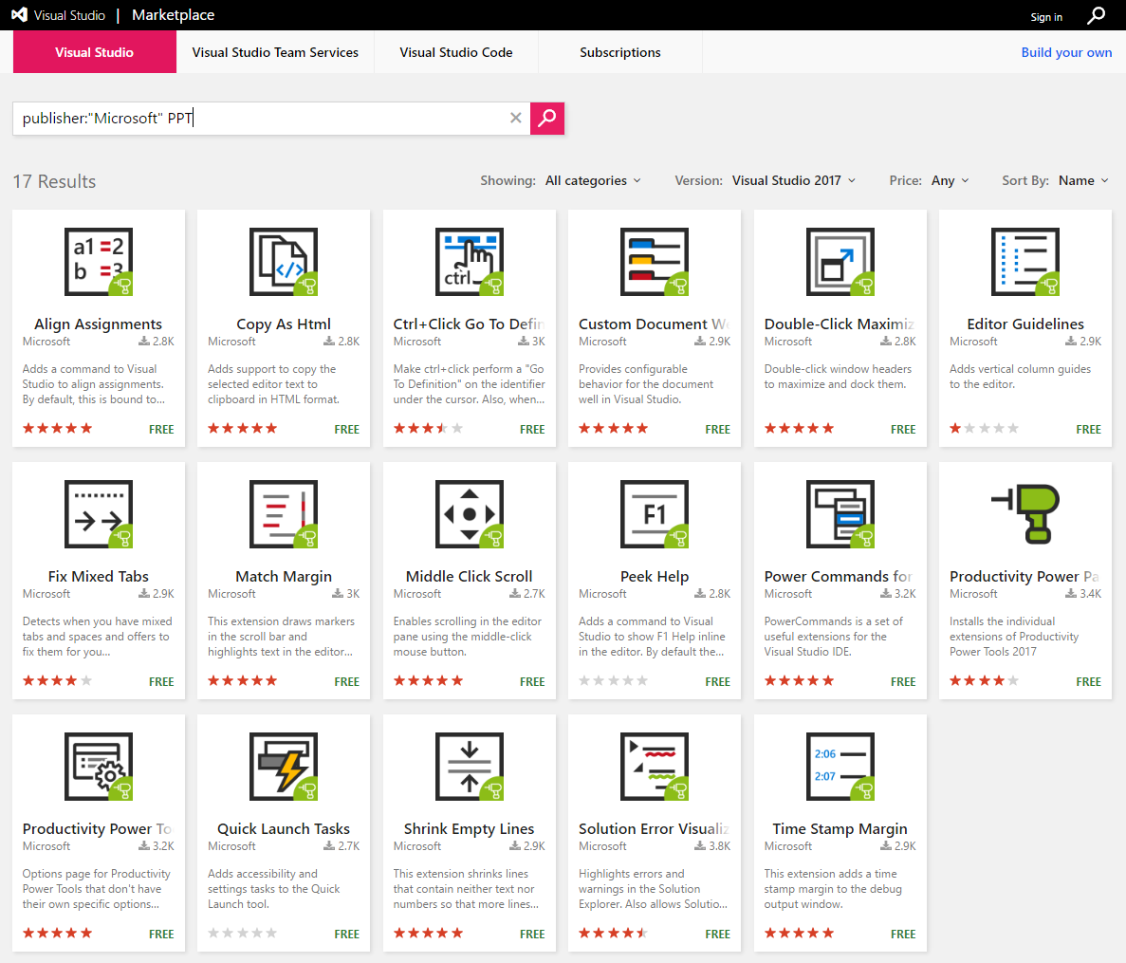Open the green drill Productivity Power Pack icon
This screenshot has width=1126, height=963.
1025,514
